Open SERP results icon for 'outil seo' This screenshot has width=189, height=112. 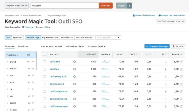[182, 69]
